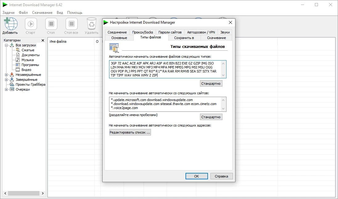
Task: Confirm settings with the OK button
Action: pos(197,176)
